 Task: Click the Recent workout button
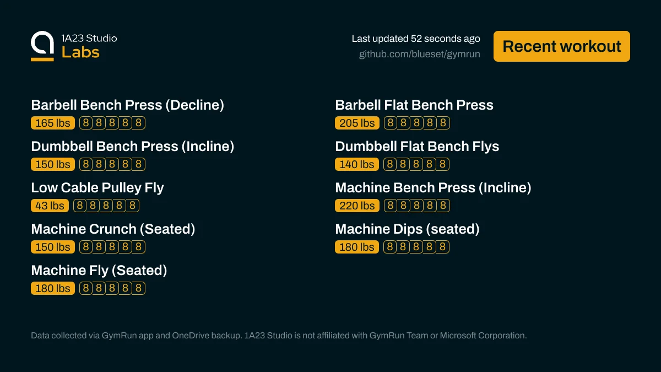[x=561, y=46]
